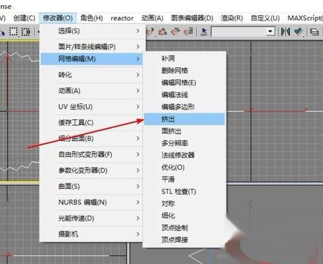Choose STL 检查(T) modifier

coord(184,192)
